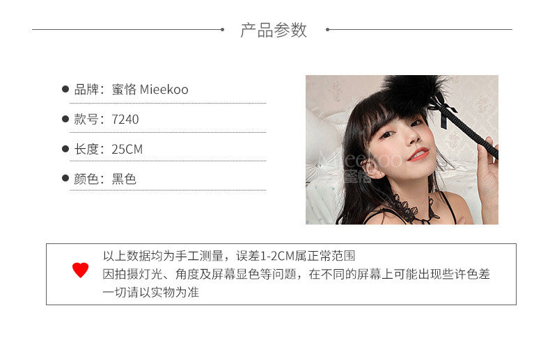This screenshot has height=340, width=550.
Task: Click the red heart icon
Action: point(80,270)
